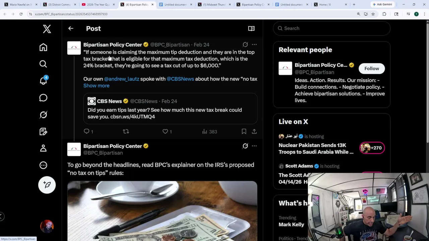The image size is (429, 241).
Task: Click browser back arrow
Action: click(x=5, y=14)
